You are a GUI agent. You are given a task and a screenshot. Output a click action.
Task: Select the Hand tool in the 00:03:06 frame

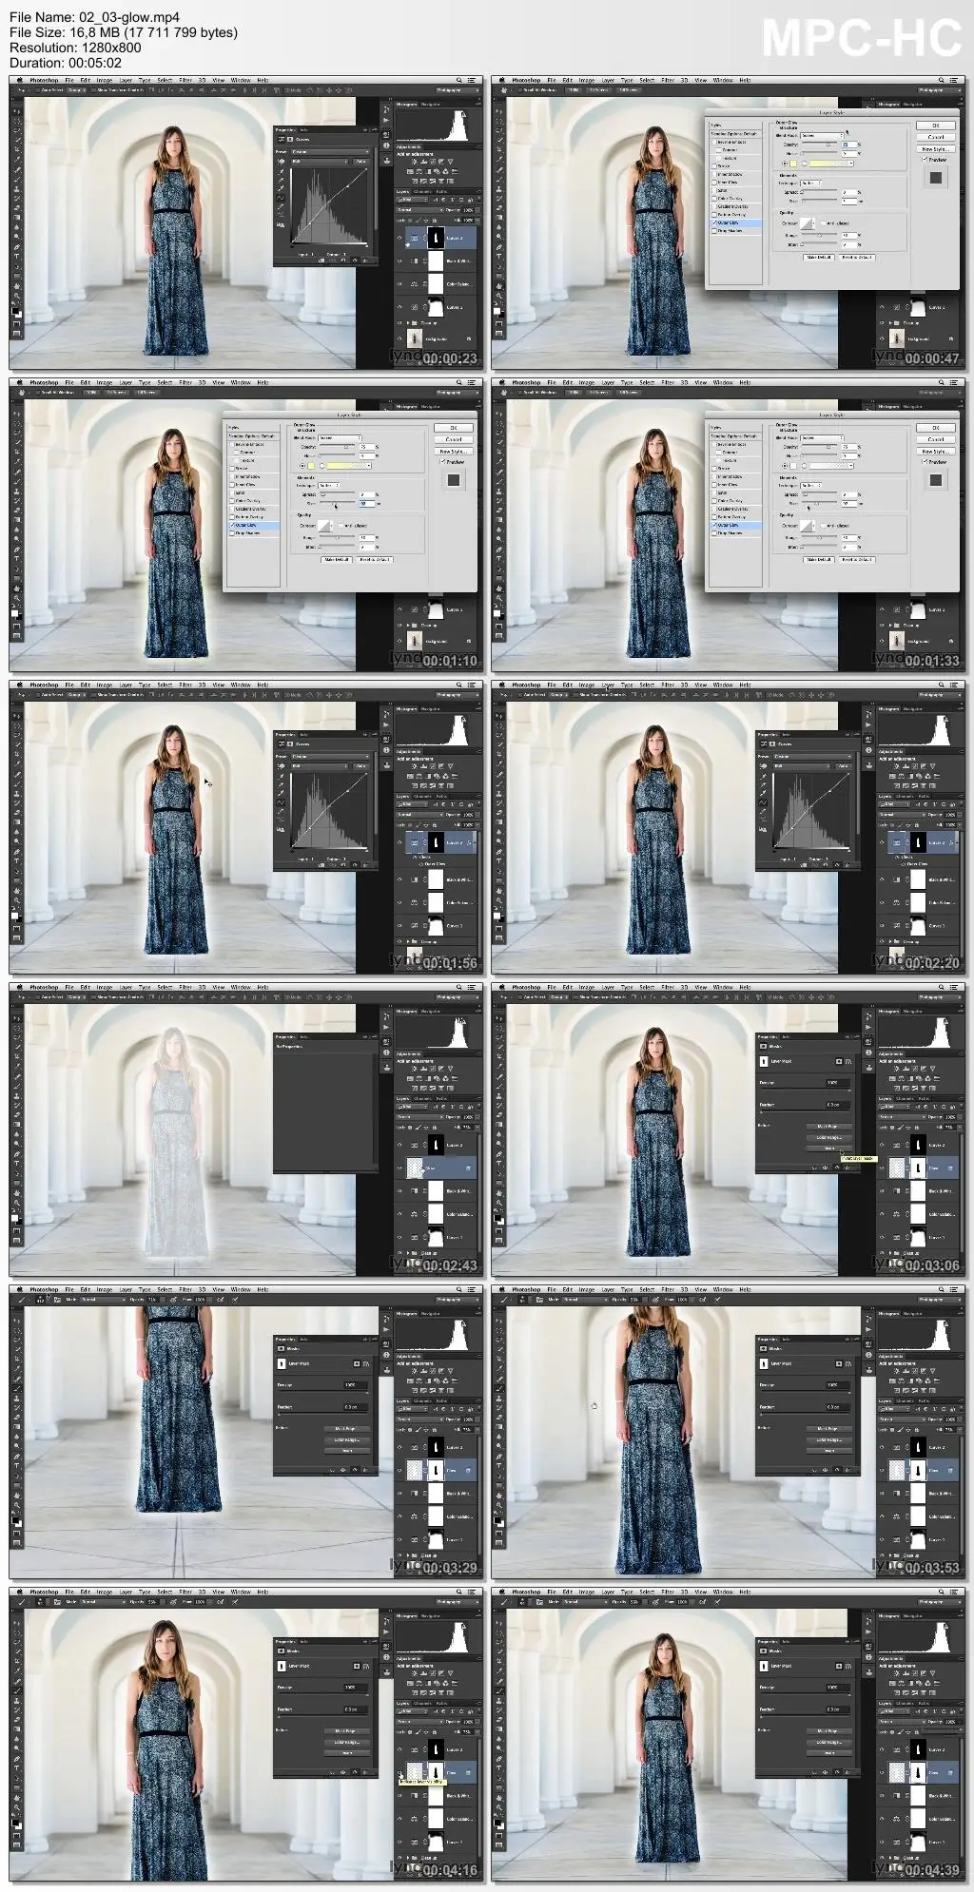[x=499, y=1193]
